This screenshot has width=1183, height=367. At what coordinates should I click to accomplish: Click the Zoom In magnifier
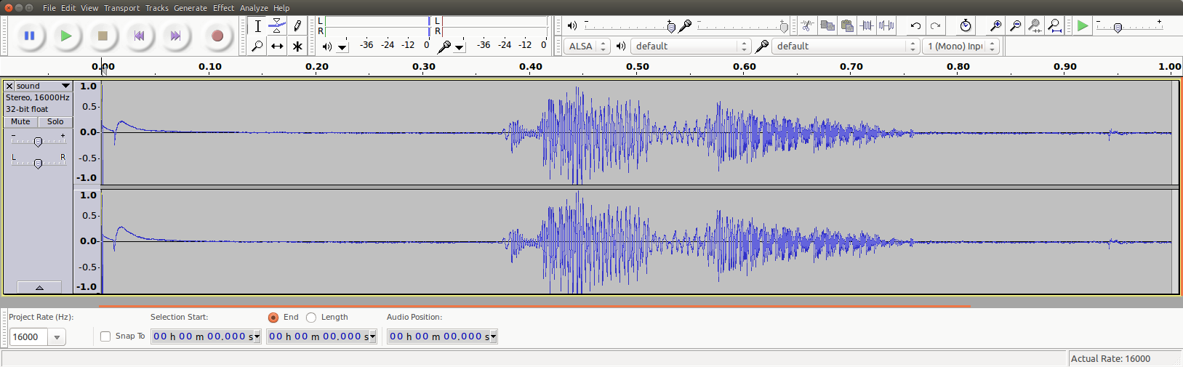995,26
